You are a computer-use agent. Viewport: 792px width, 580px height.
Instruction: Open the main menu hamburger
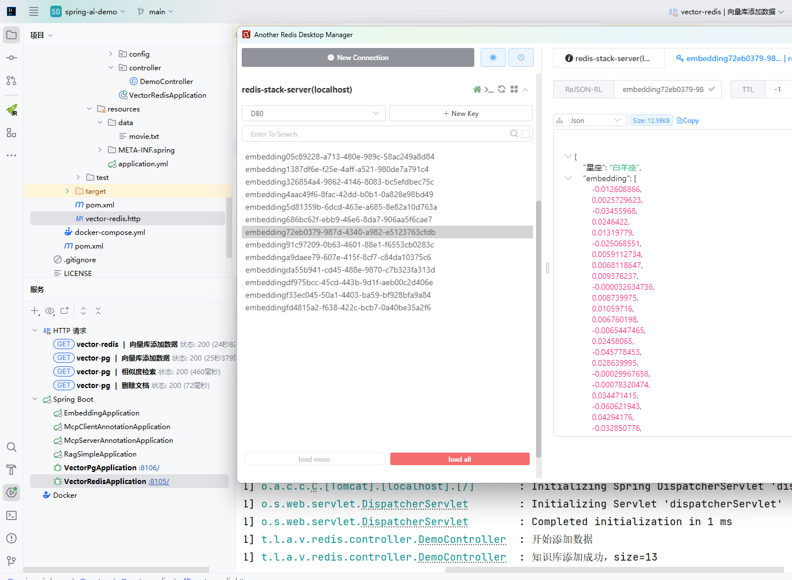(x=34, y=11)
